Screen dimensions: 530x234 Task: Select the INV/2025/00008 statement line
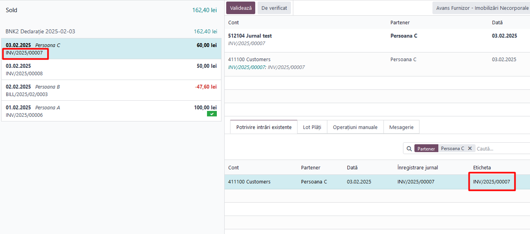[111, 70]
